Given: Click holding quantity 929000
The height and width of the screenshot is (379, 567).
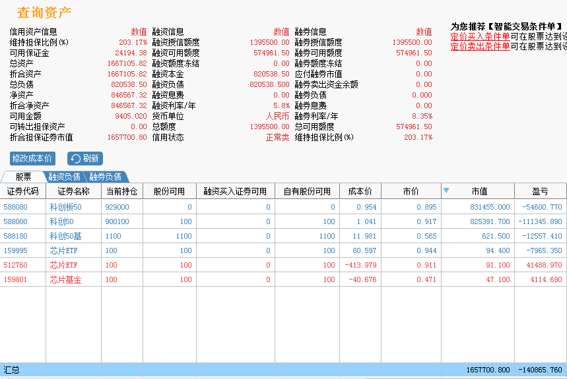Looking at the screenshot, I should click(x=117, y=207).
